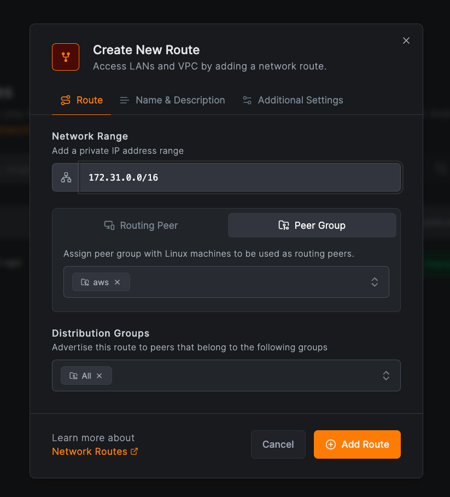Select the Peer Group option
The width and height of the screenshot is (450, 497).
tap(312, 226)
